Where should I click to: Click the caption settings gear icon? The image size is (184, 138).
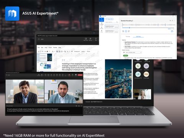[76, 106]
